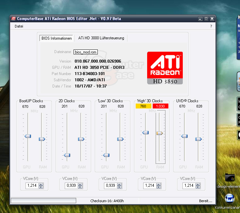Image resolution: width=240 pixels, height=213 pixels.
Task: Click GPU / RAM text ATI HD 3850 PCIE - DDR3
Action: (99, 68)
